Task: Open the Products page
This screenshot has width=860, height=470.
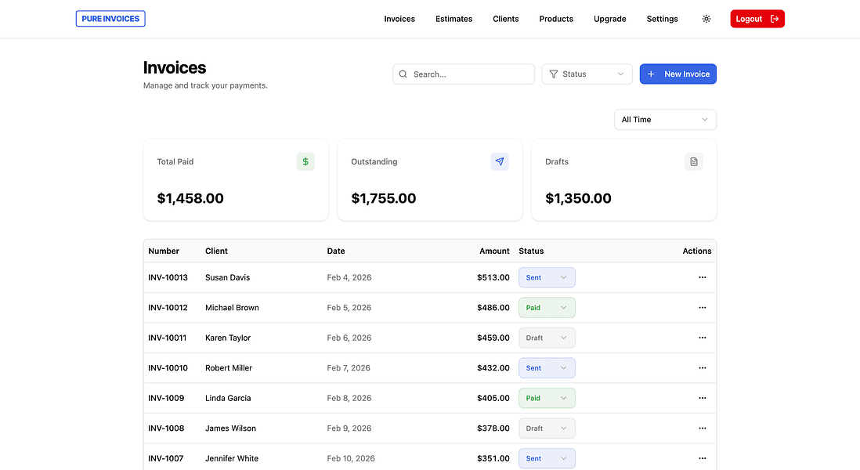Action: point(556,19)
